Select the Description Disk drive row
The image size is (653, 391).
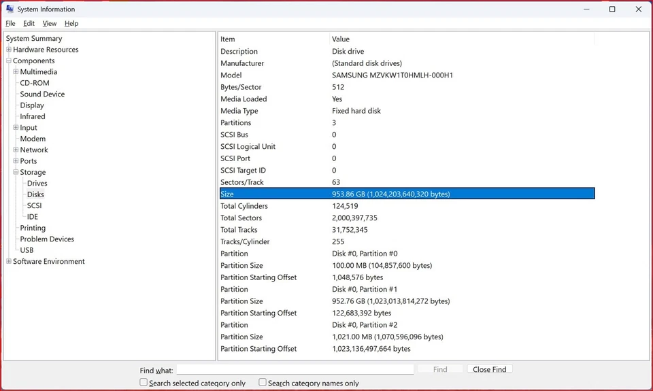(x=407, y=51)
